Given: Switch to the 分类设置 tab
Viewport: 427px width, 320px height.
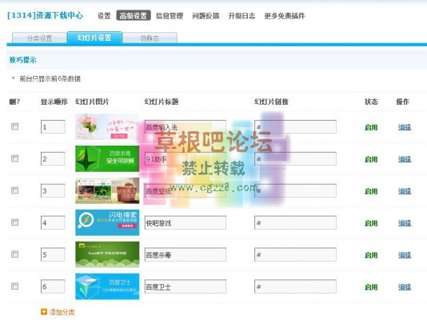Looking at the screenshot, I should click(39, 38).
